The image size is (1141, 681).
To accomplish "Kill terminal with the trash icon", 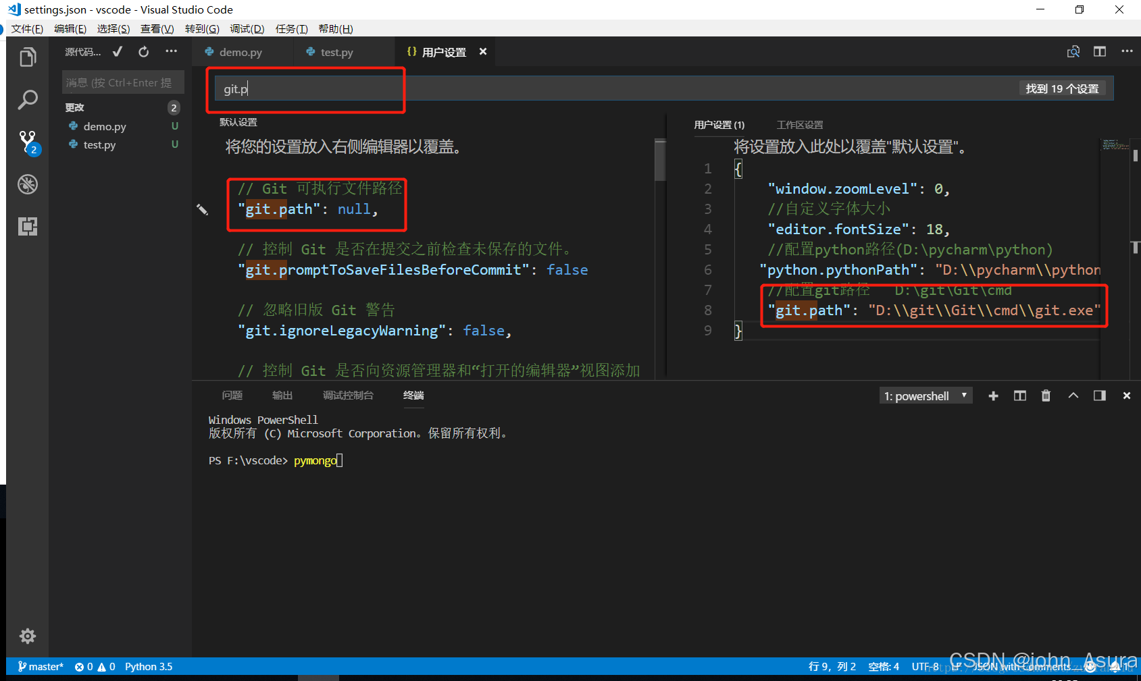I will 1046,396.
